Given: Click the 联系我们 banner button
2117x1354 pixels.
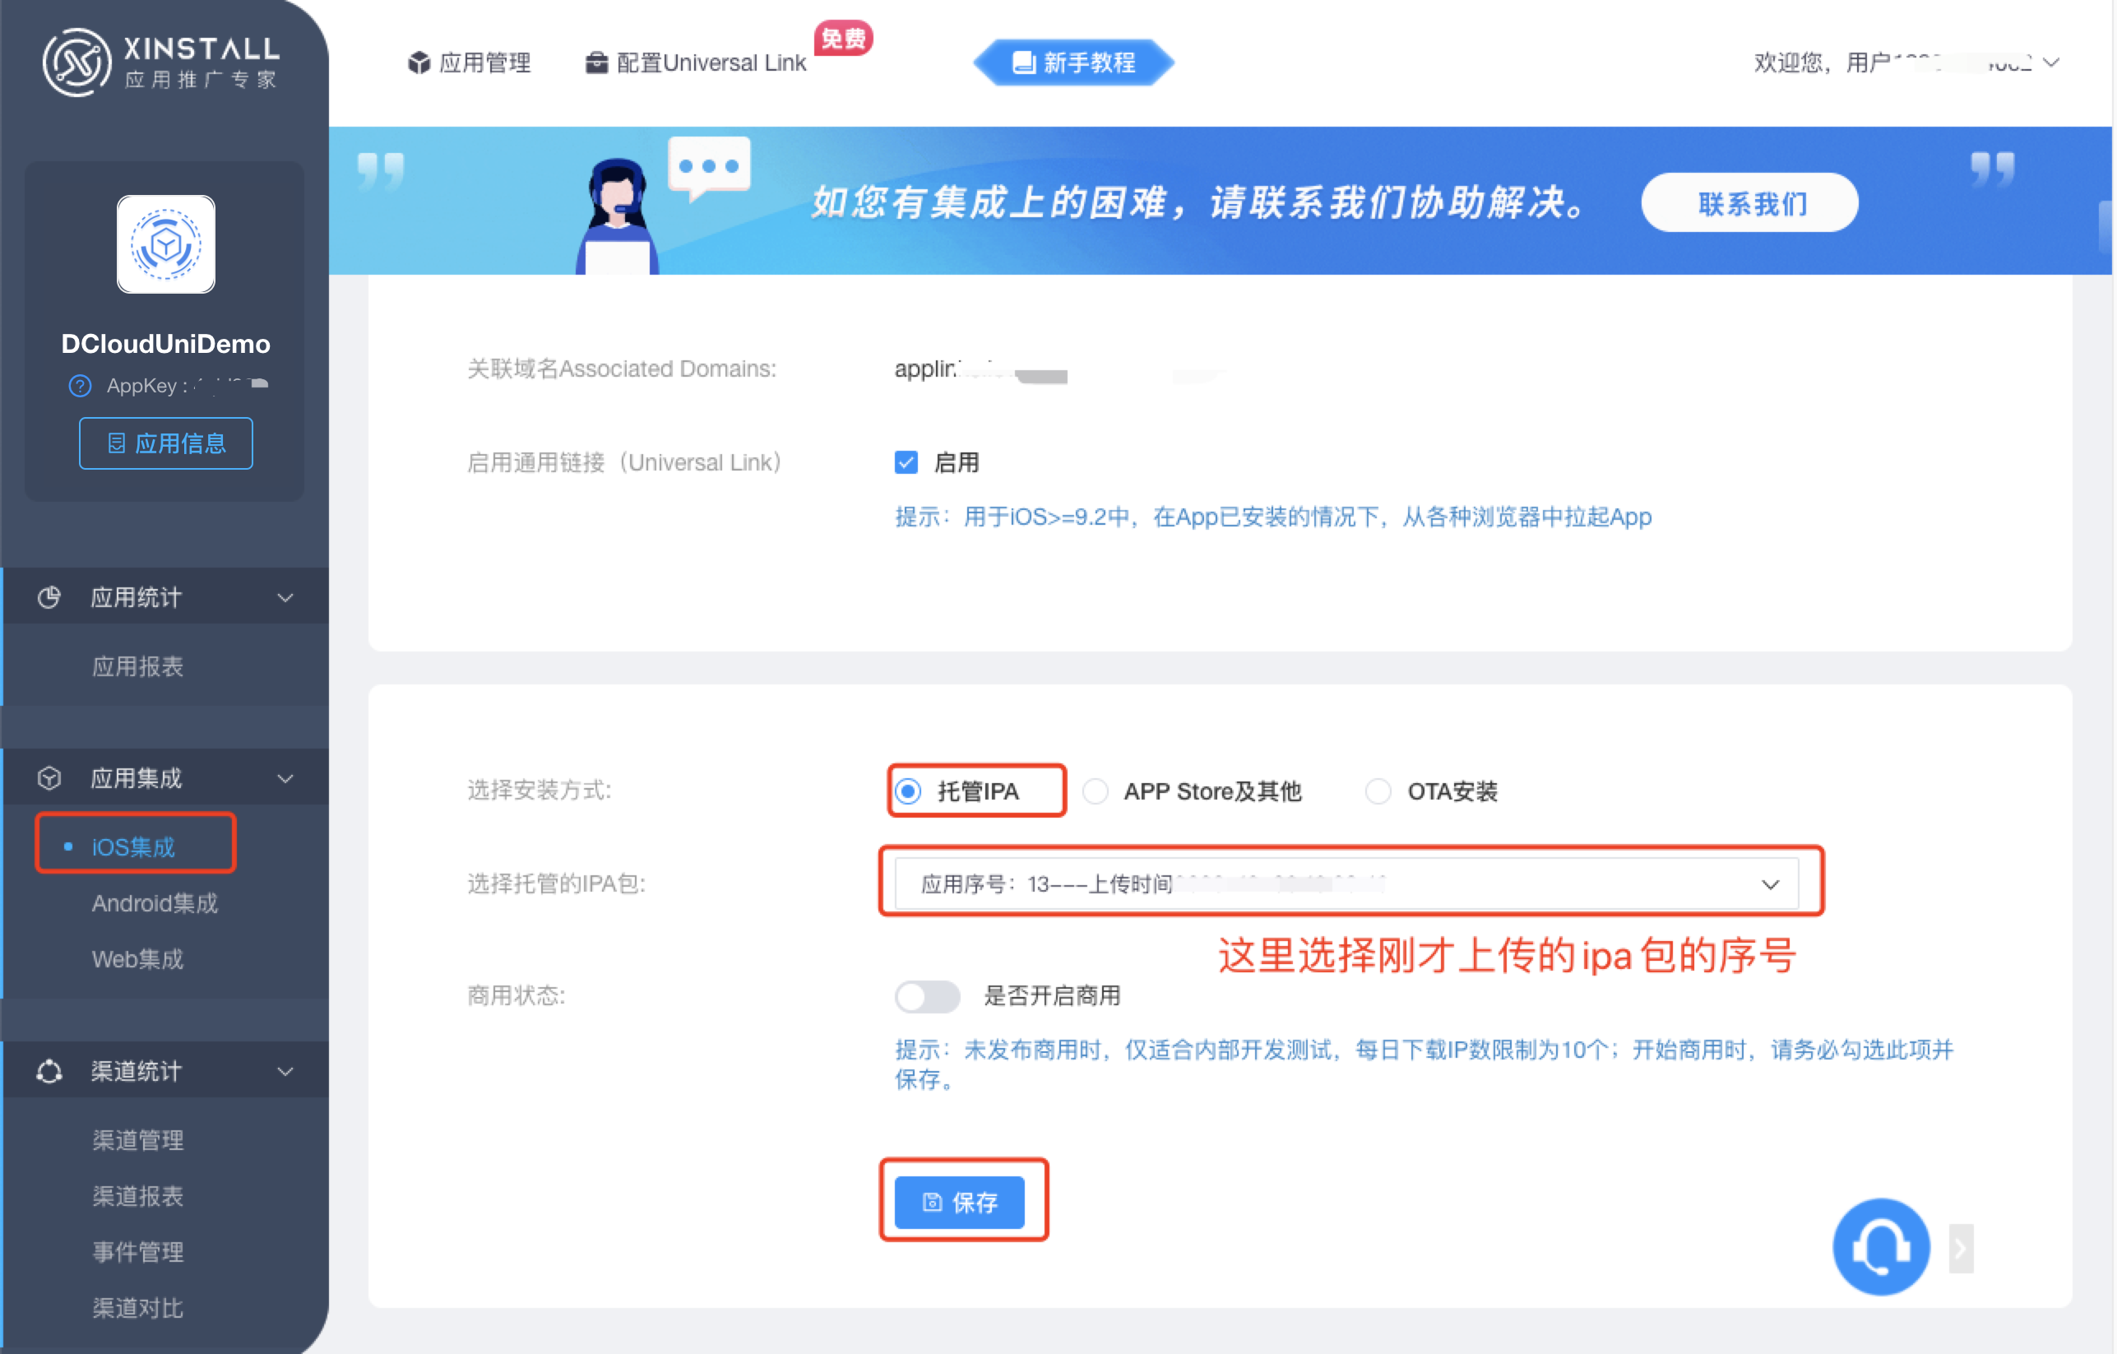Looking at the screenshot, I should (x=1749, y=203).
